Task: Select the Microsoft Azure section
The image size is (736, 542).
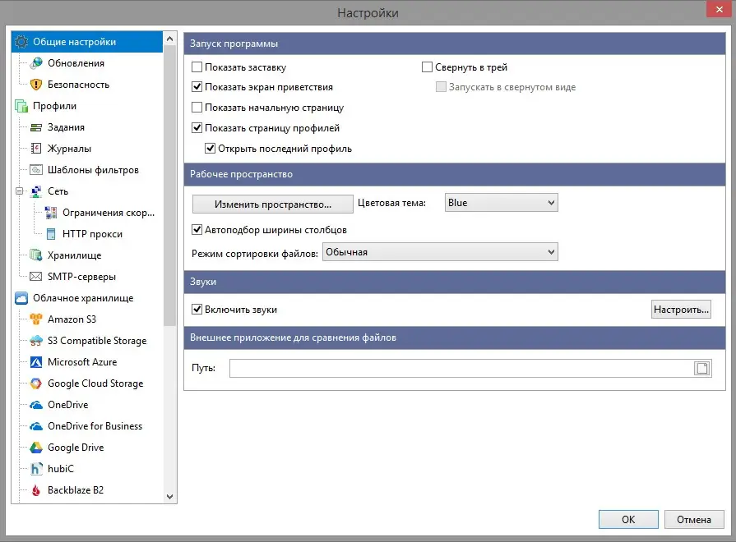Action: tap(80, 361)
